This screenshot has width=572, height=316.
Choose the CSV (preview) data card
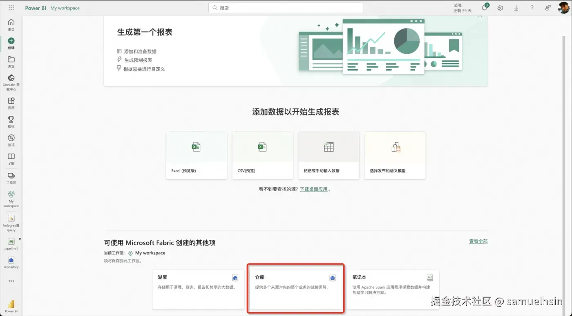pos(263,155)
